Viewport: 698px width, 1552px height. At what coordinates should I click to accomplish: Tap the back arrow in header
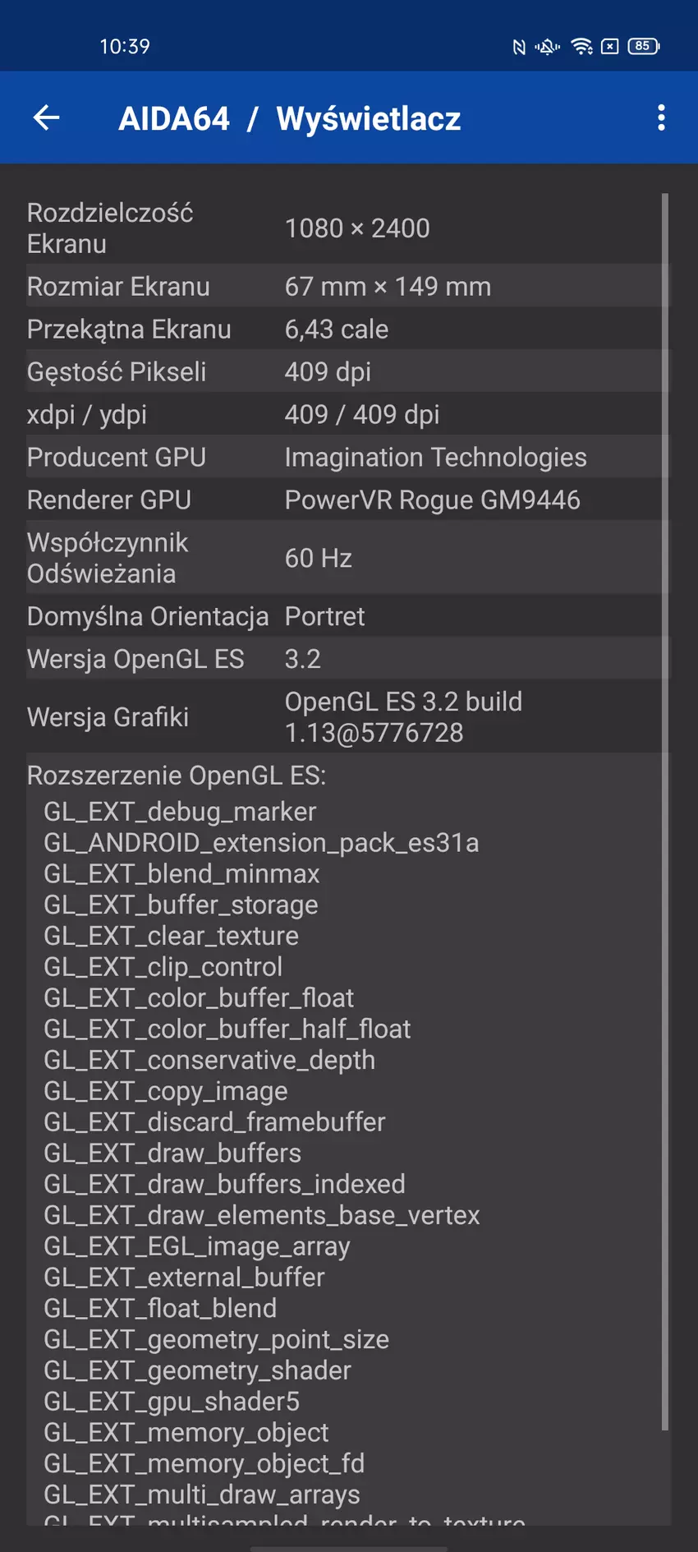47,118
